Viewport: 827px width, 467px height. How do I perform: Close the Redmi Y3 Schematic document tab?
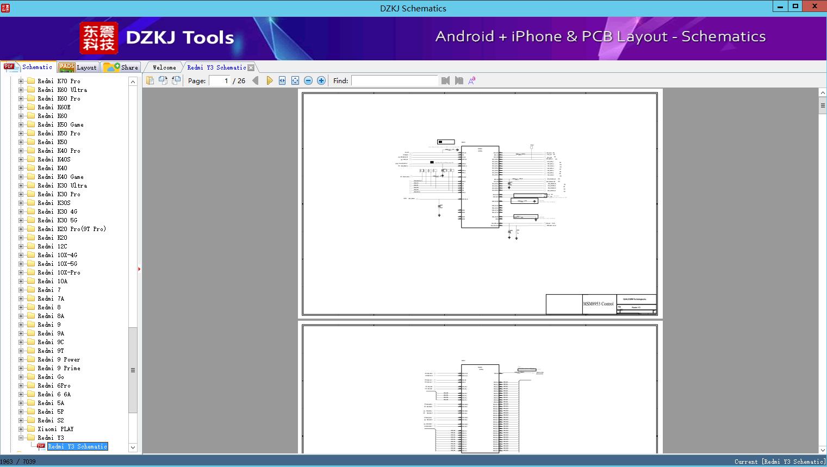tap(251, 67)
